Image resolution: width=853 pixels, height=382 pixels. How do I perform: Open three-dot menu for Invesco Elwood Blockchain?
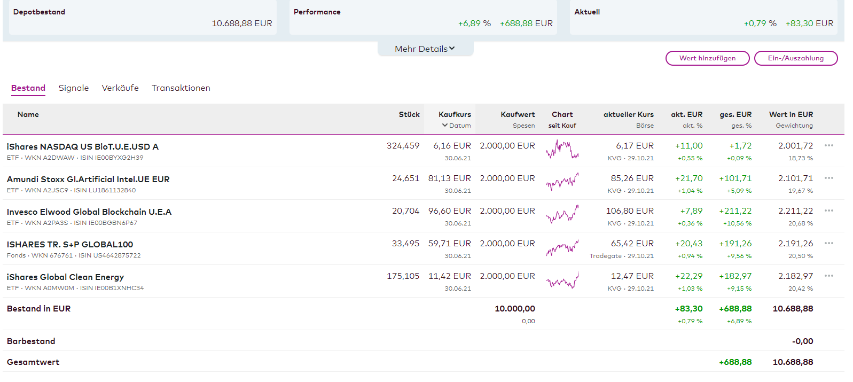[828, 211]
